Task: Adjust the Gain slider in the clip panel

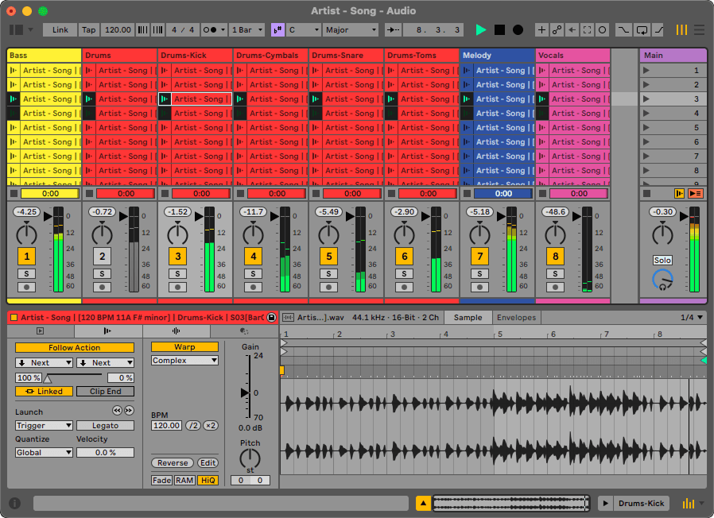Action: click(x=246, y=391)
